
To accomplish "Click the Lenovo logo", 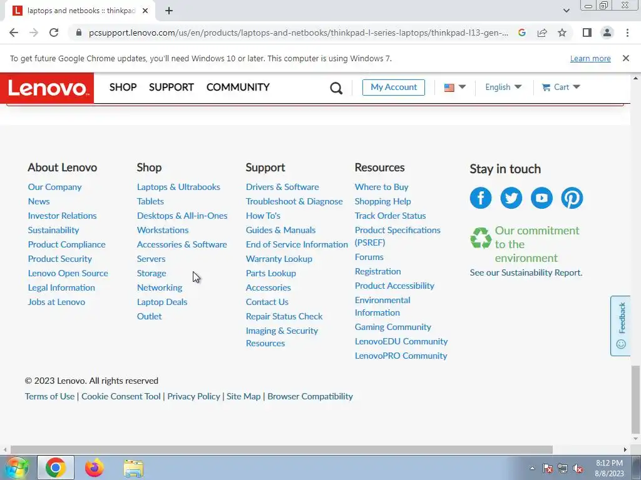I will (47, 87).
